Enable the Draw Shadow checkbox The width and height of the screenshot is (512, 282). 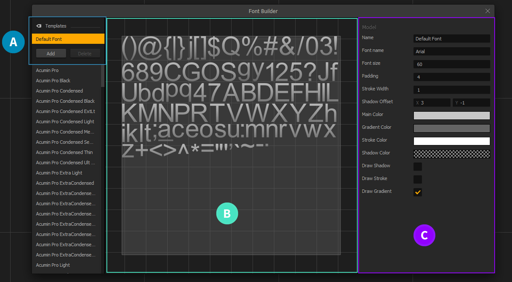418,166
